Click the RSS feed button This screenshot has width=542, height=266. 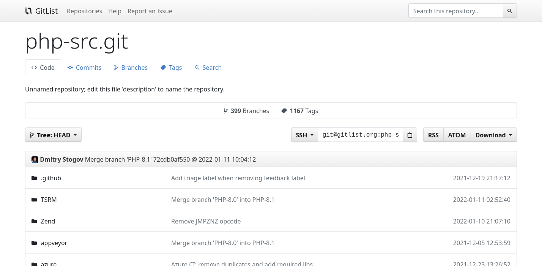point(433,135)
